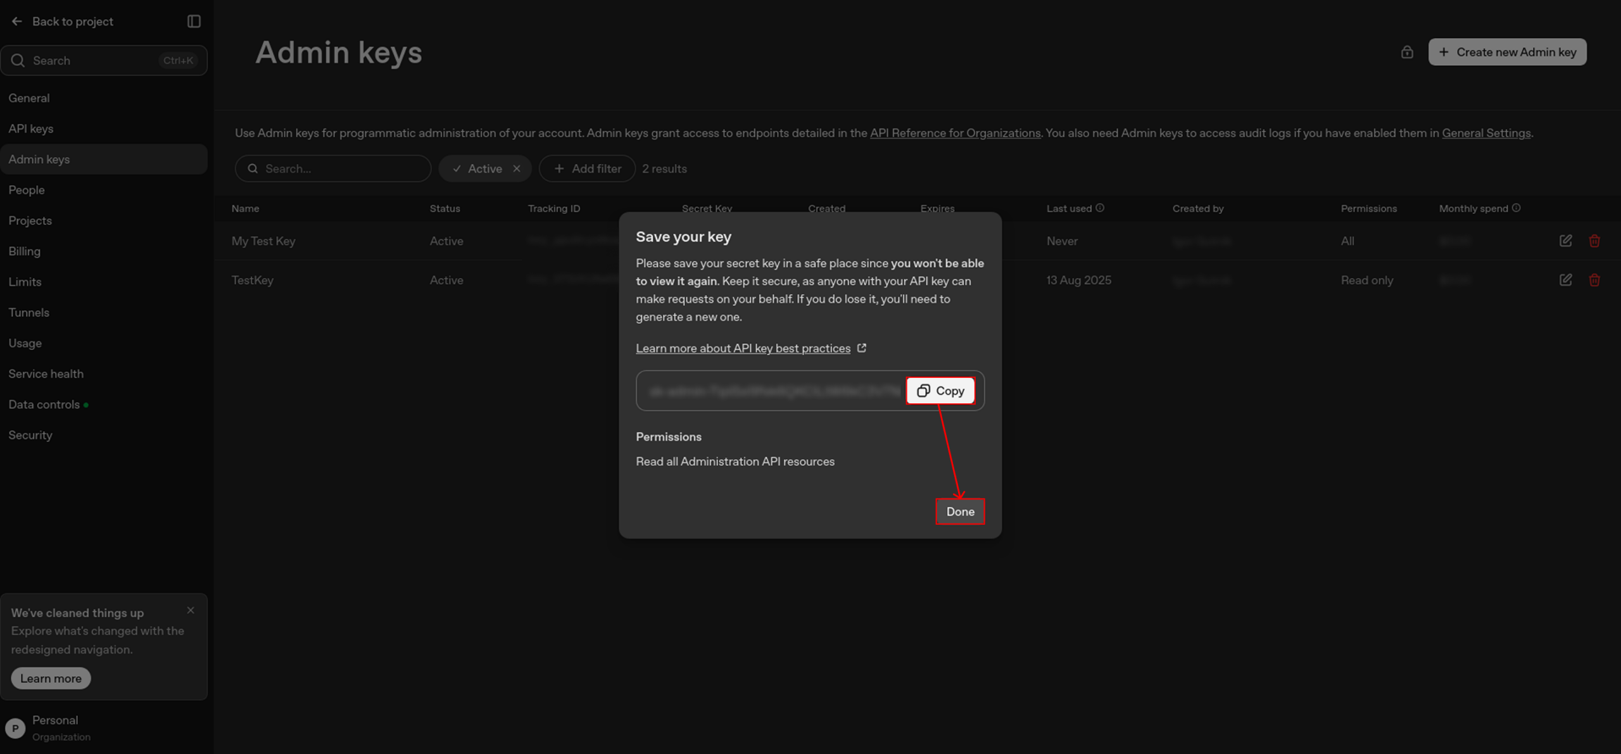Click the 'Never' last used cell
This screenshot has width=1621, height=754.
[1062, 241]
